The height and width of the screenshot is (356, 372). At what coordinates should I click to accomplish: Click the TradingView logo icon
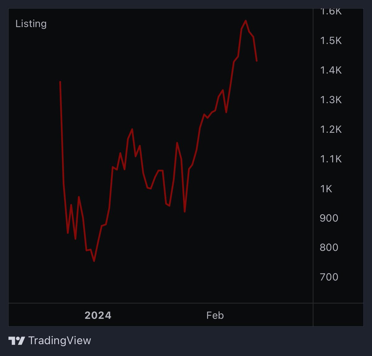(17, 341)
